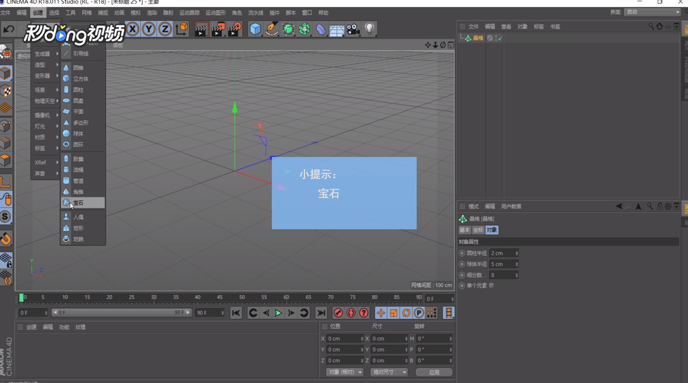
Task: Choose 人偶 (Figure) in the submenu
Action: point(83,217)
